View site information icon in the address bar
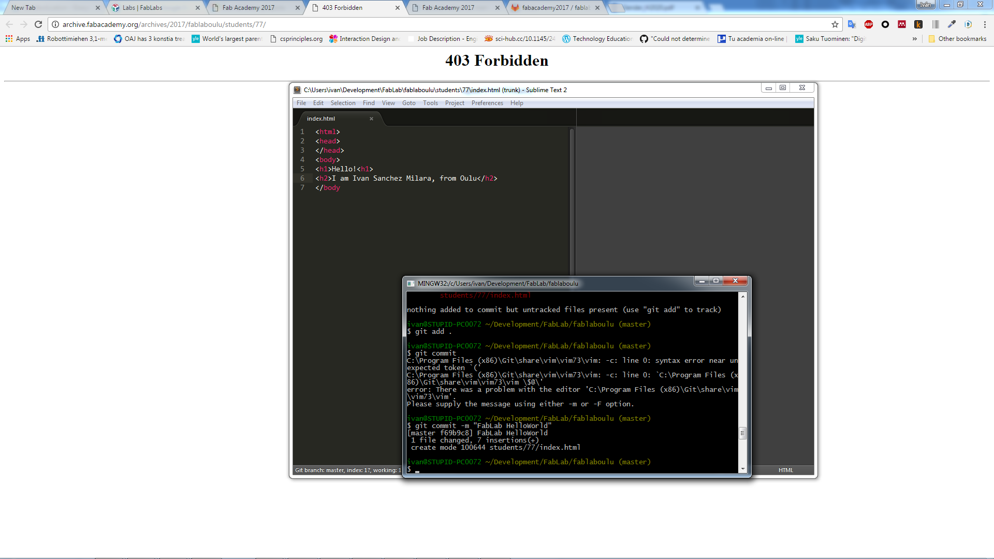This screenshot has width=994, height=559. tap(55, 24)
